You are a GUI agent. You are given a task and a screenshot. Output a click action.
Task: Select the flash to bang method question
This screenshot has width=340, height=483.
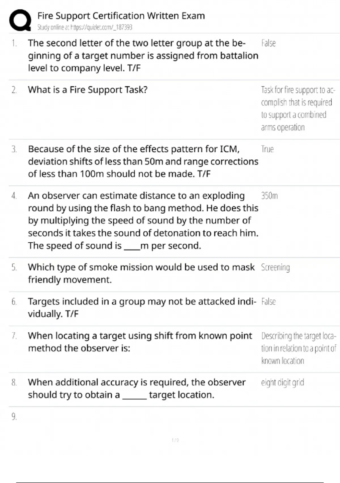coord(143,220)
